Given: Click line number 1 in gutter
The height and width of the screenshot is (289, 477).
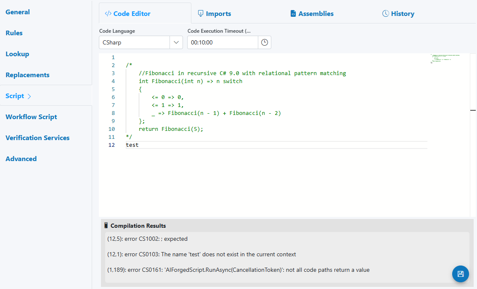Looking at the screenshot, I should click(113, 57).
